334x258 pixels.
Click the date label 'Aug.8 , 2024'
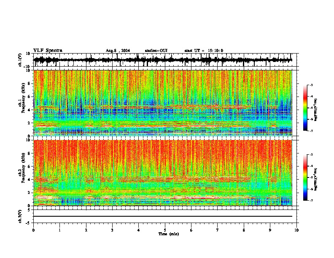coord(118,51)
